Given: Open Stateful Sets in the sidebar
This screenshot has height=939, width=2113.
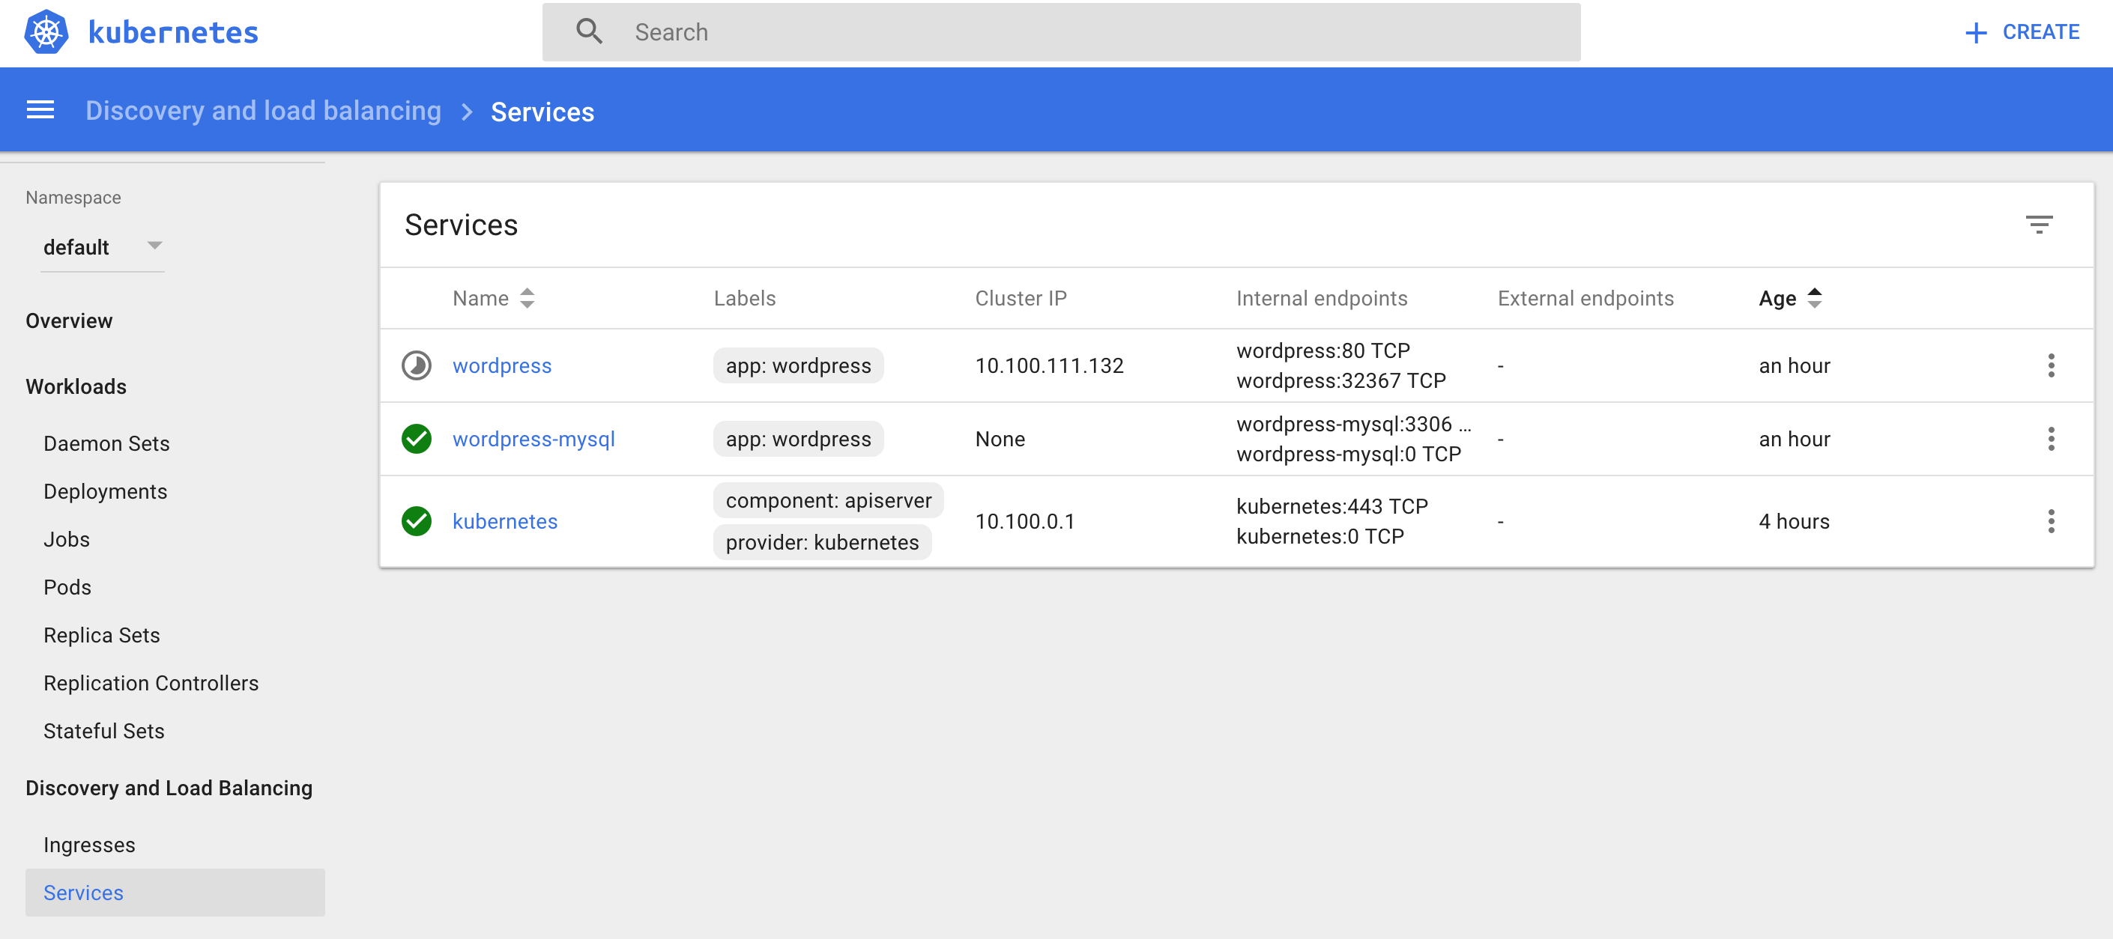Looking at the screenshot, I should pyautogui.click(x=104, y=731).
